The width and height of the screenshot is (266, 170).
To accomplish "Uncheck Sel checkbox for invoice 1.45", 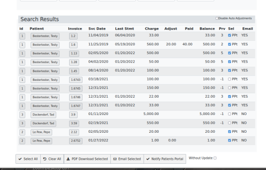I will [230, 71].
